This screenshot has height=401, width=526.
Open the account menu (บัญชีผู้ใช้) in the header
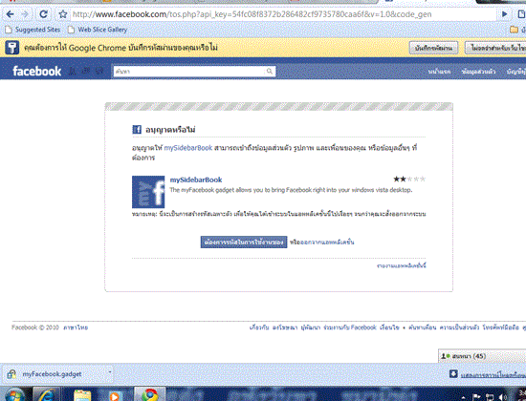(x=516, y=72)
